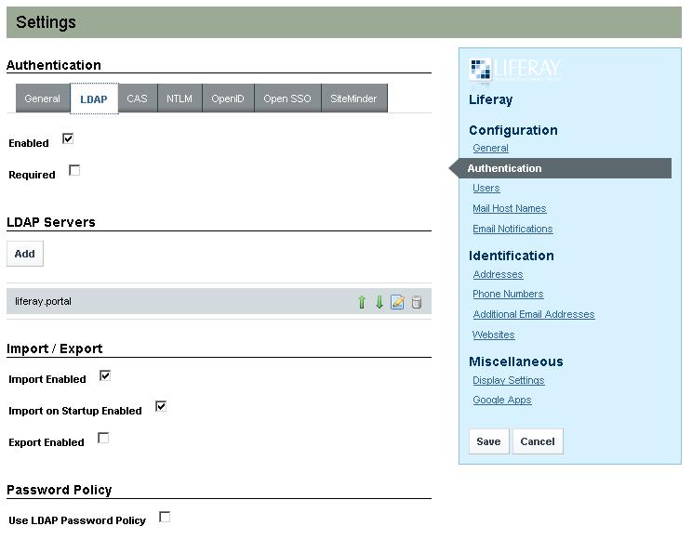This screenshot has width=692, height=552.
Task: Enable the Required checkbox
Action: tap(74, 170)
